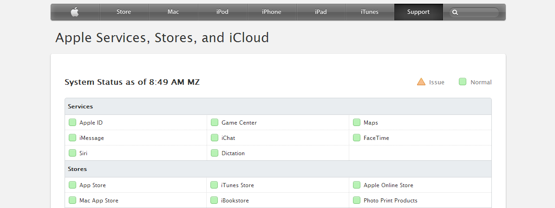This screenshot has width=555, height=208.
Task: Select the FaceTime service label
Action: (376, 138)
